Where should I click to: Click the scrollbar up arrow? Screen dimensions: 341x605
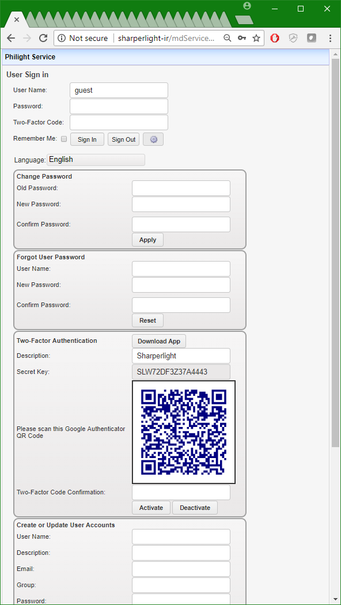(x=336, y=54)
